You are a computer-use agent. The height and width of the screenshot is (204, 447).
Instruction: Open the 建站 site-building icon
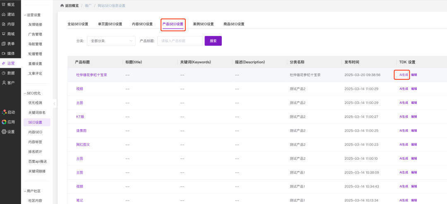pos(4,14)
